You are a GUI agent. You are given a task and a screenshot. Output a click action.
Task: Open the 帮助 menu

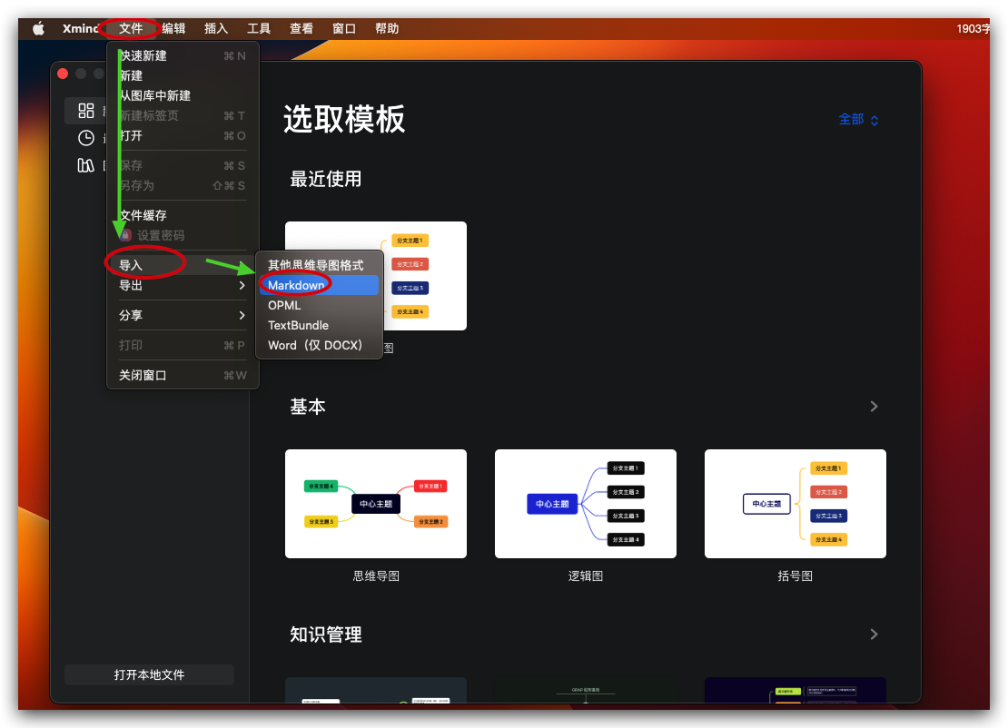(x=387, y=28)
